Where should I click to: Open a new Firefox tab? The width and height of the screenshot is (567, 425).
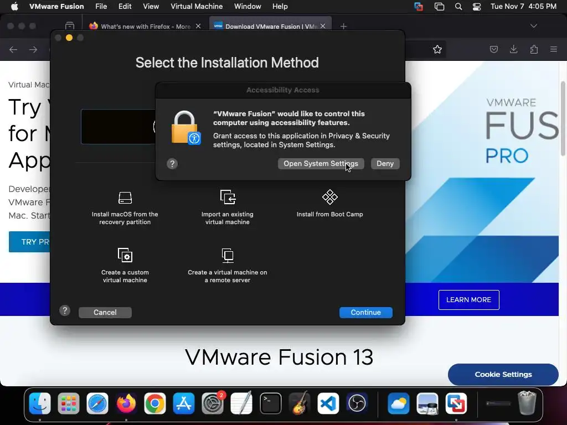(x=343, y=26)
